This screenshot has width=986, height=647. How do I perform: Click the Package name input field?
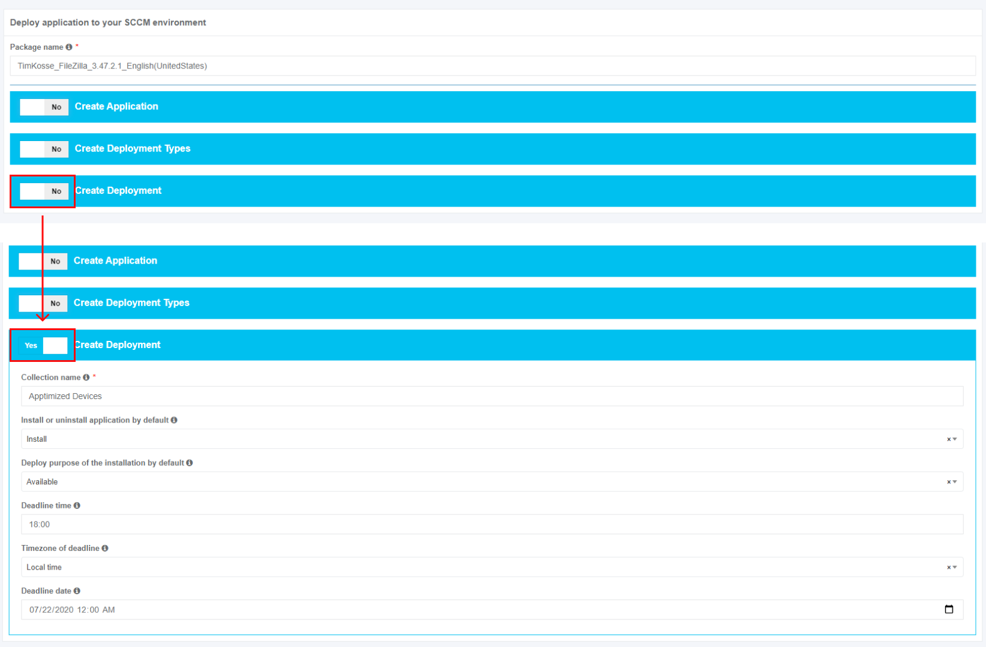(493, 66)
